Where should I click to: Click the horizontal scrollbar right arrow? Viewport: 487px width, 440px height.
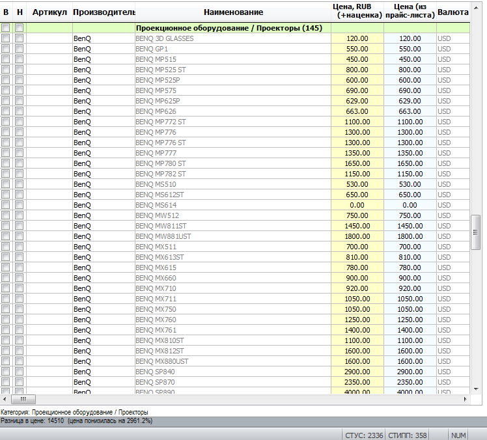466,399
